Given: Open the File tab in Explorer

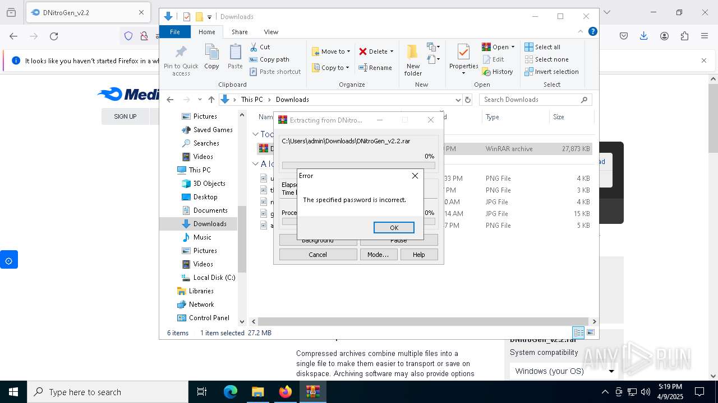Looking at the screenshot, I should pyautogui.click(x=175, y=32).
